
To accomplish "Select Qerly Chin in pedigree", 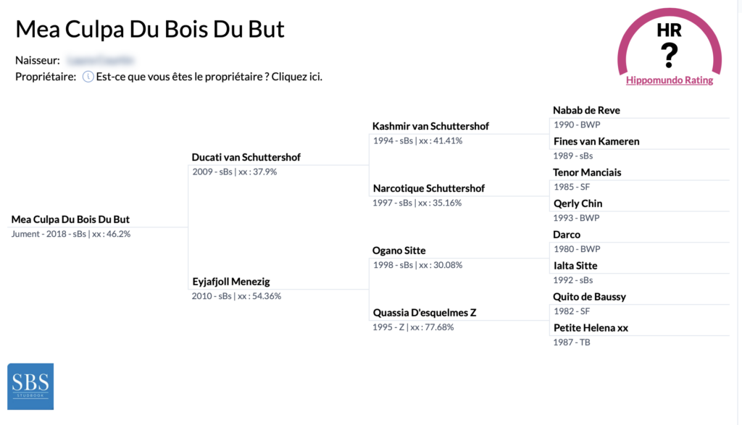I will point(578,203).
